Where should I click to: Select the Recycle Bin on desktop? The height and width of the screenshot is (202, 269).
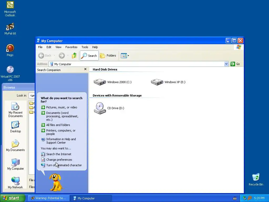click(256, 180)
